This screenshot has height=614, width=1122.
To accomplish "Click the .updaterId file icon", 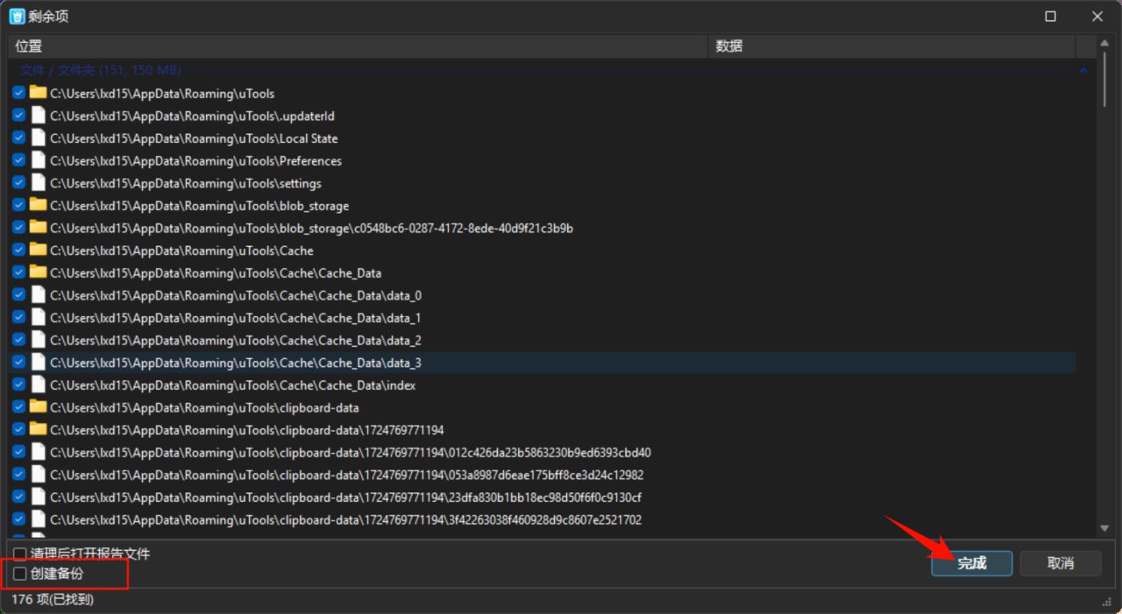I will (38, 116).
